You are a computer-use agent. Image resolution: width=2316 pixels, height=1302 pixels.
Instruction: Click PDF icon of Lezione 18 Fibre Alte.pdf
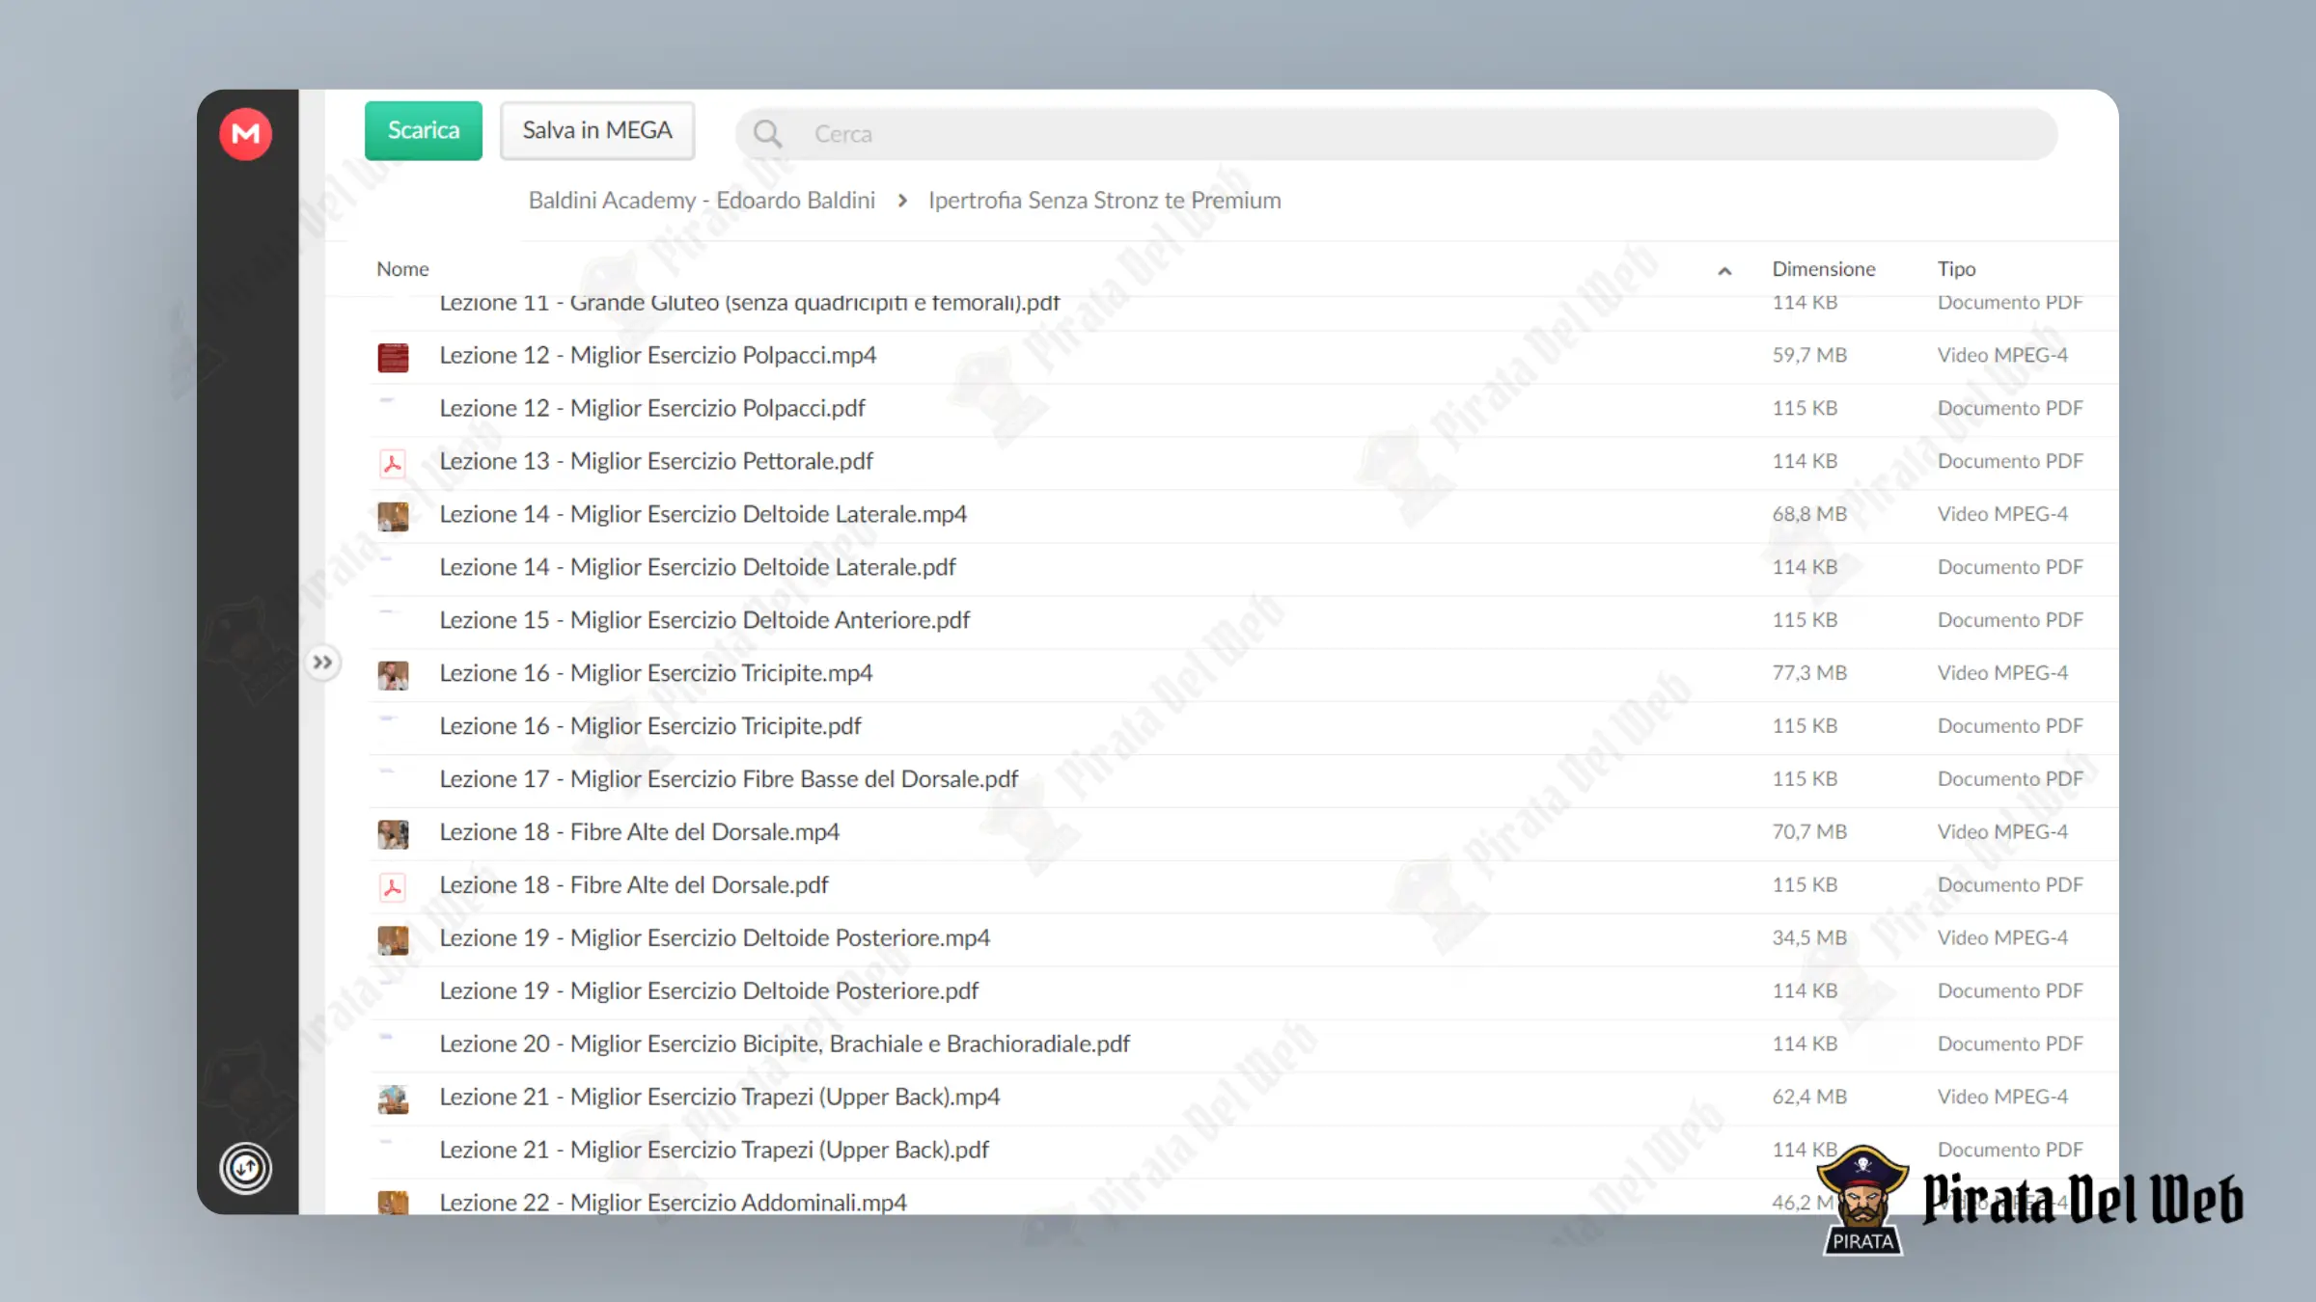[393, 887]
